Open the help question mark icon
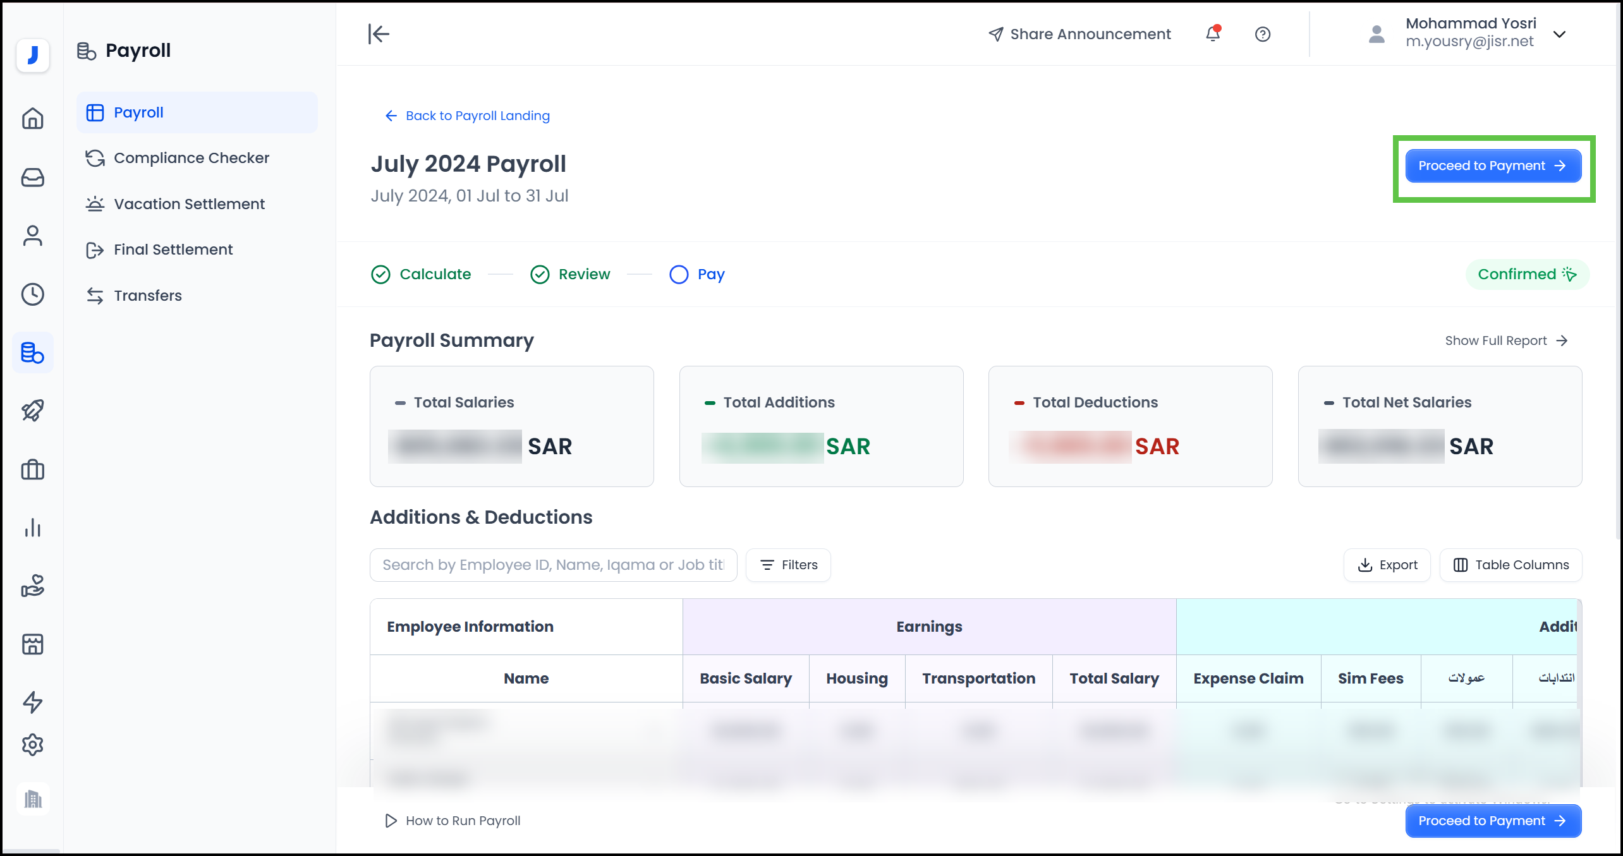 point(1262,34)
